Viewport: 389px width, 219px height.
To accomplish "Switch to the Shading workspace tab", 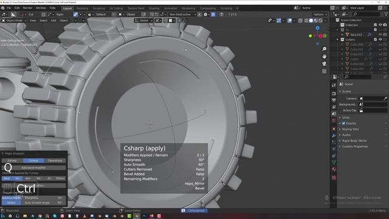I will 154,8.
